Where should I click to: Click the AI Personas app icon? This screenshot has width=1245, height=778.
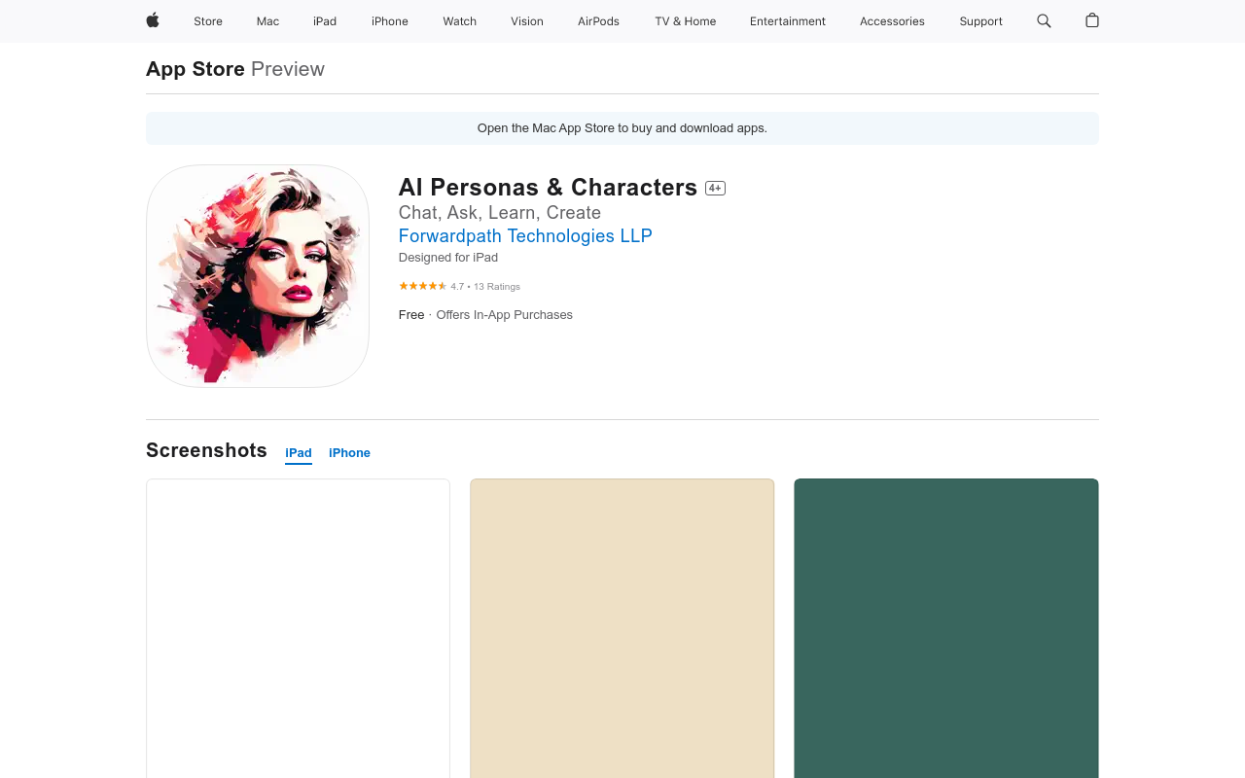[x=258, y=276]
